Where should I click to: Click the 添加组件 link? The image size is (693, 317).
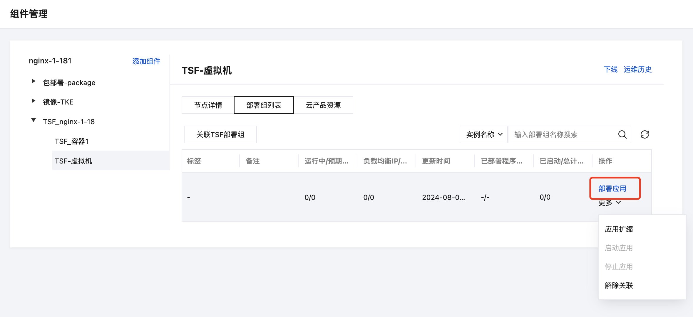pos(146,61)
